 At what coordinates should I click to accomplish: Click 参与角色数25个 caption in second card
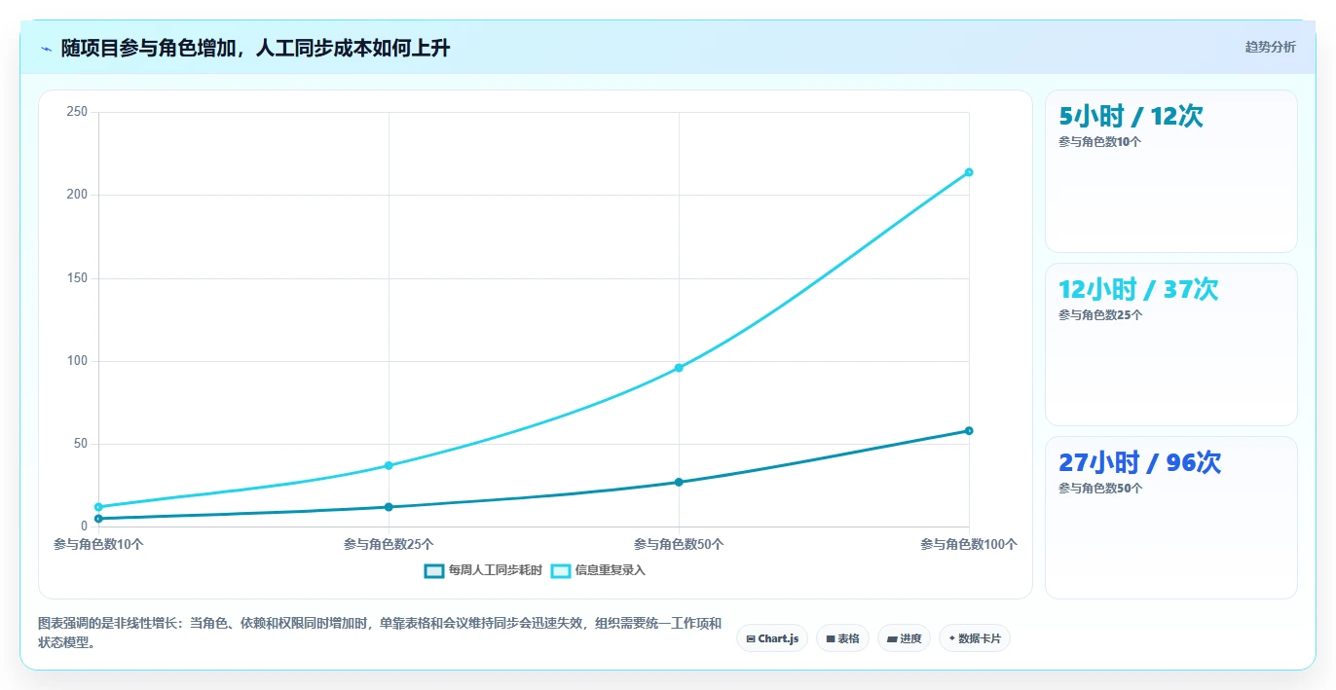(x=1100, y=315)
